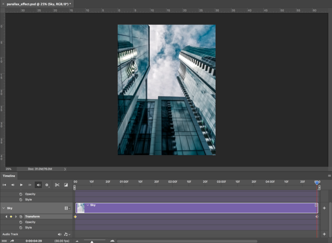Image resolution: width=332 pixels, height=243 pixels.
Task: Open Sky track filmstrip media menu
Action: pyautogui.click(x=67, y=208)
